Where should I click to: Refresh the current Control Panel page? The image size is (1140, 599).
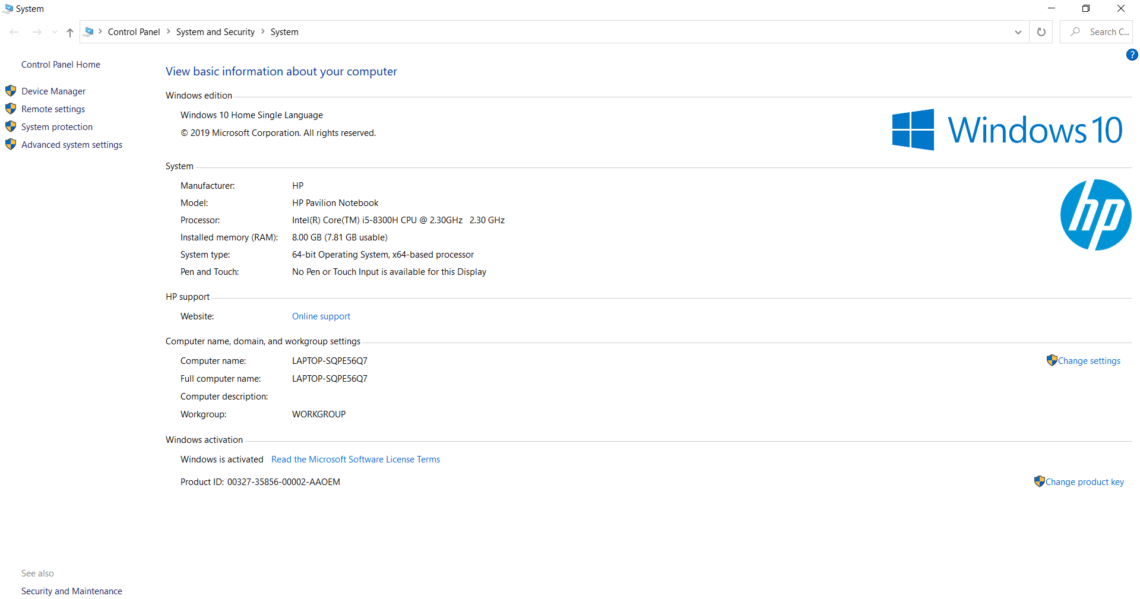[1040, 31]
